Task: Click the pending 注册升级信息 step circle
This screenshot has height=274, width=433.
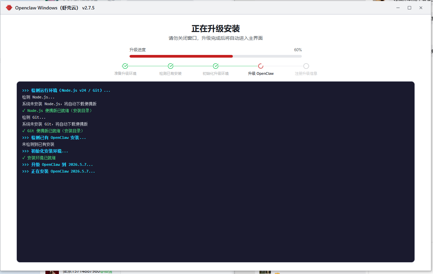Action: pyautogui.click(x=306, y=66)
